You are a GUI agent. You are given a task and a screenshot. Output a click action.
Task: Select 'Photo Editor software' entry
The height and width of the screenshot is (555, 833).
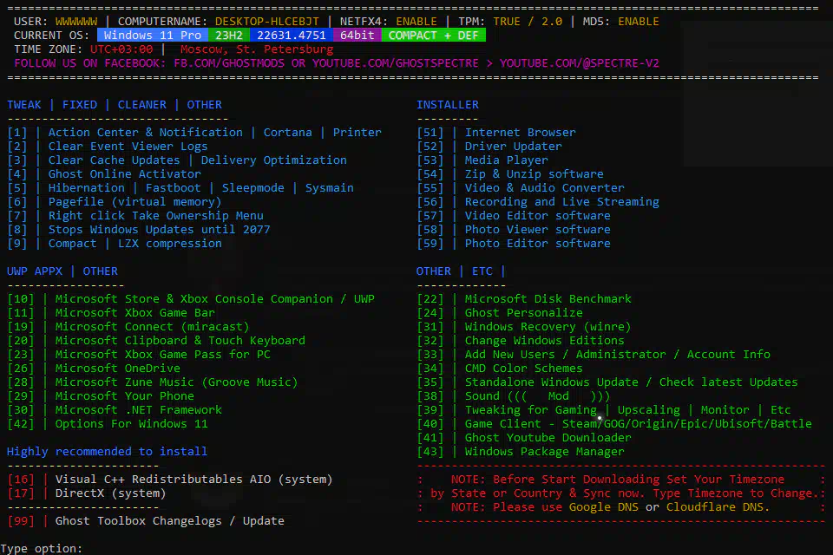click(x=515, y=243)
